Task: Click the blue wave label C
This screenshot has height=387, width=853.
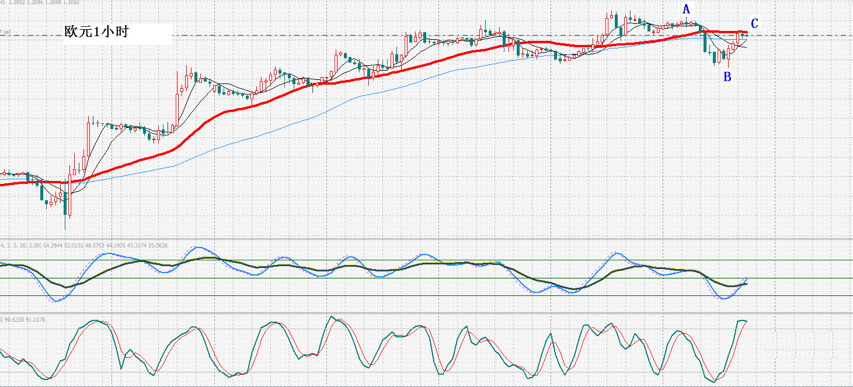Action: (x=754, y=24)
